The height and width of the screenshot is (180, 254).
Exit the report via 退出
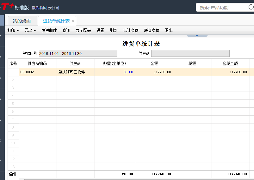point(169,31)
